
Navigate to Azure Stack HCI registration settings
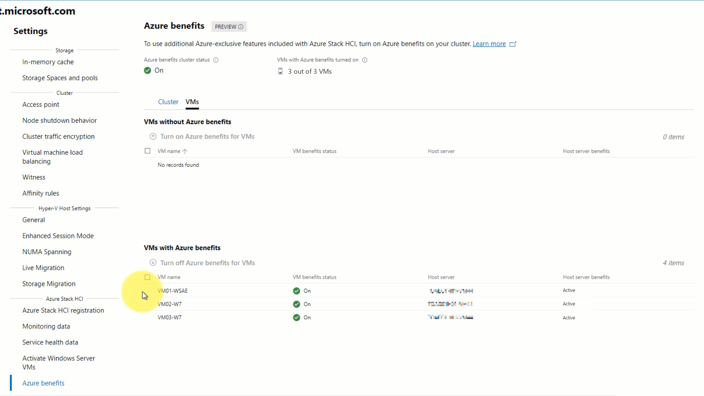tap(63, 310)
